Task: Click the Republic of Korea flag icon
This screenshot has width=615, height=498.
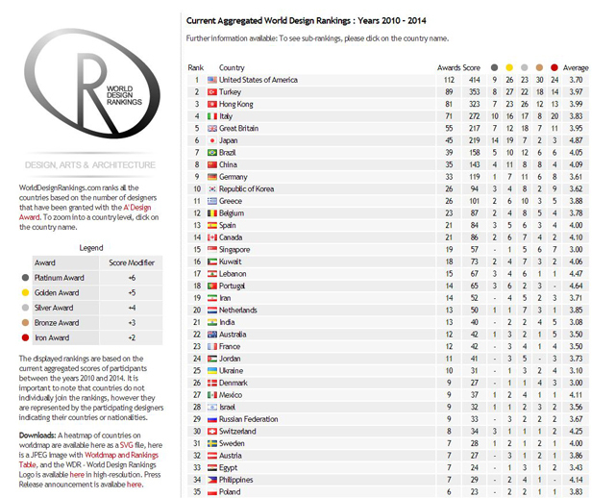Action: tap(212, 189)
